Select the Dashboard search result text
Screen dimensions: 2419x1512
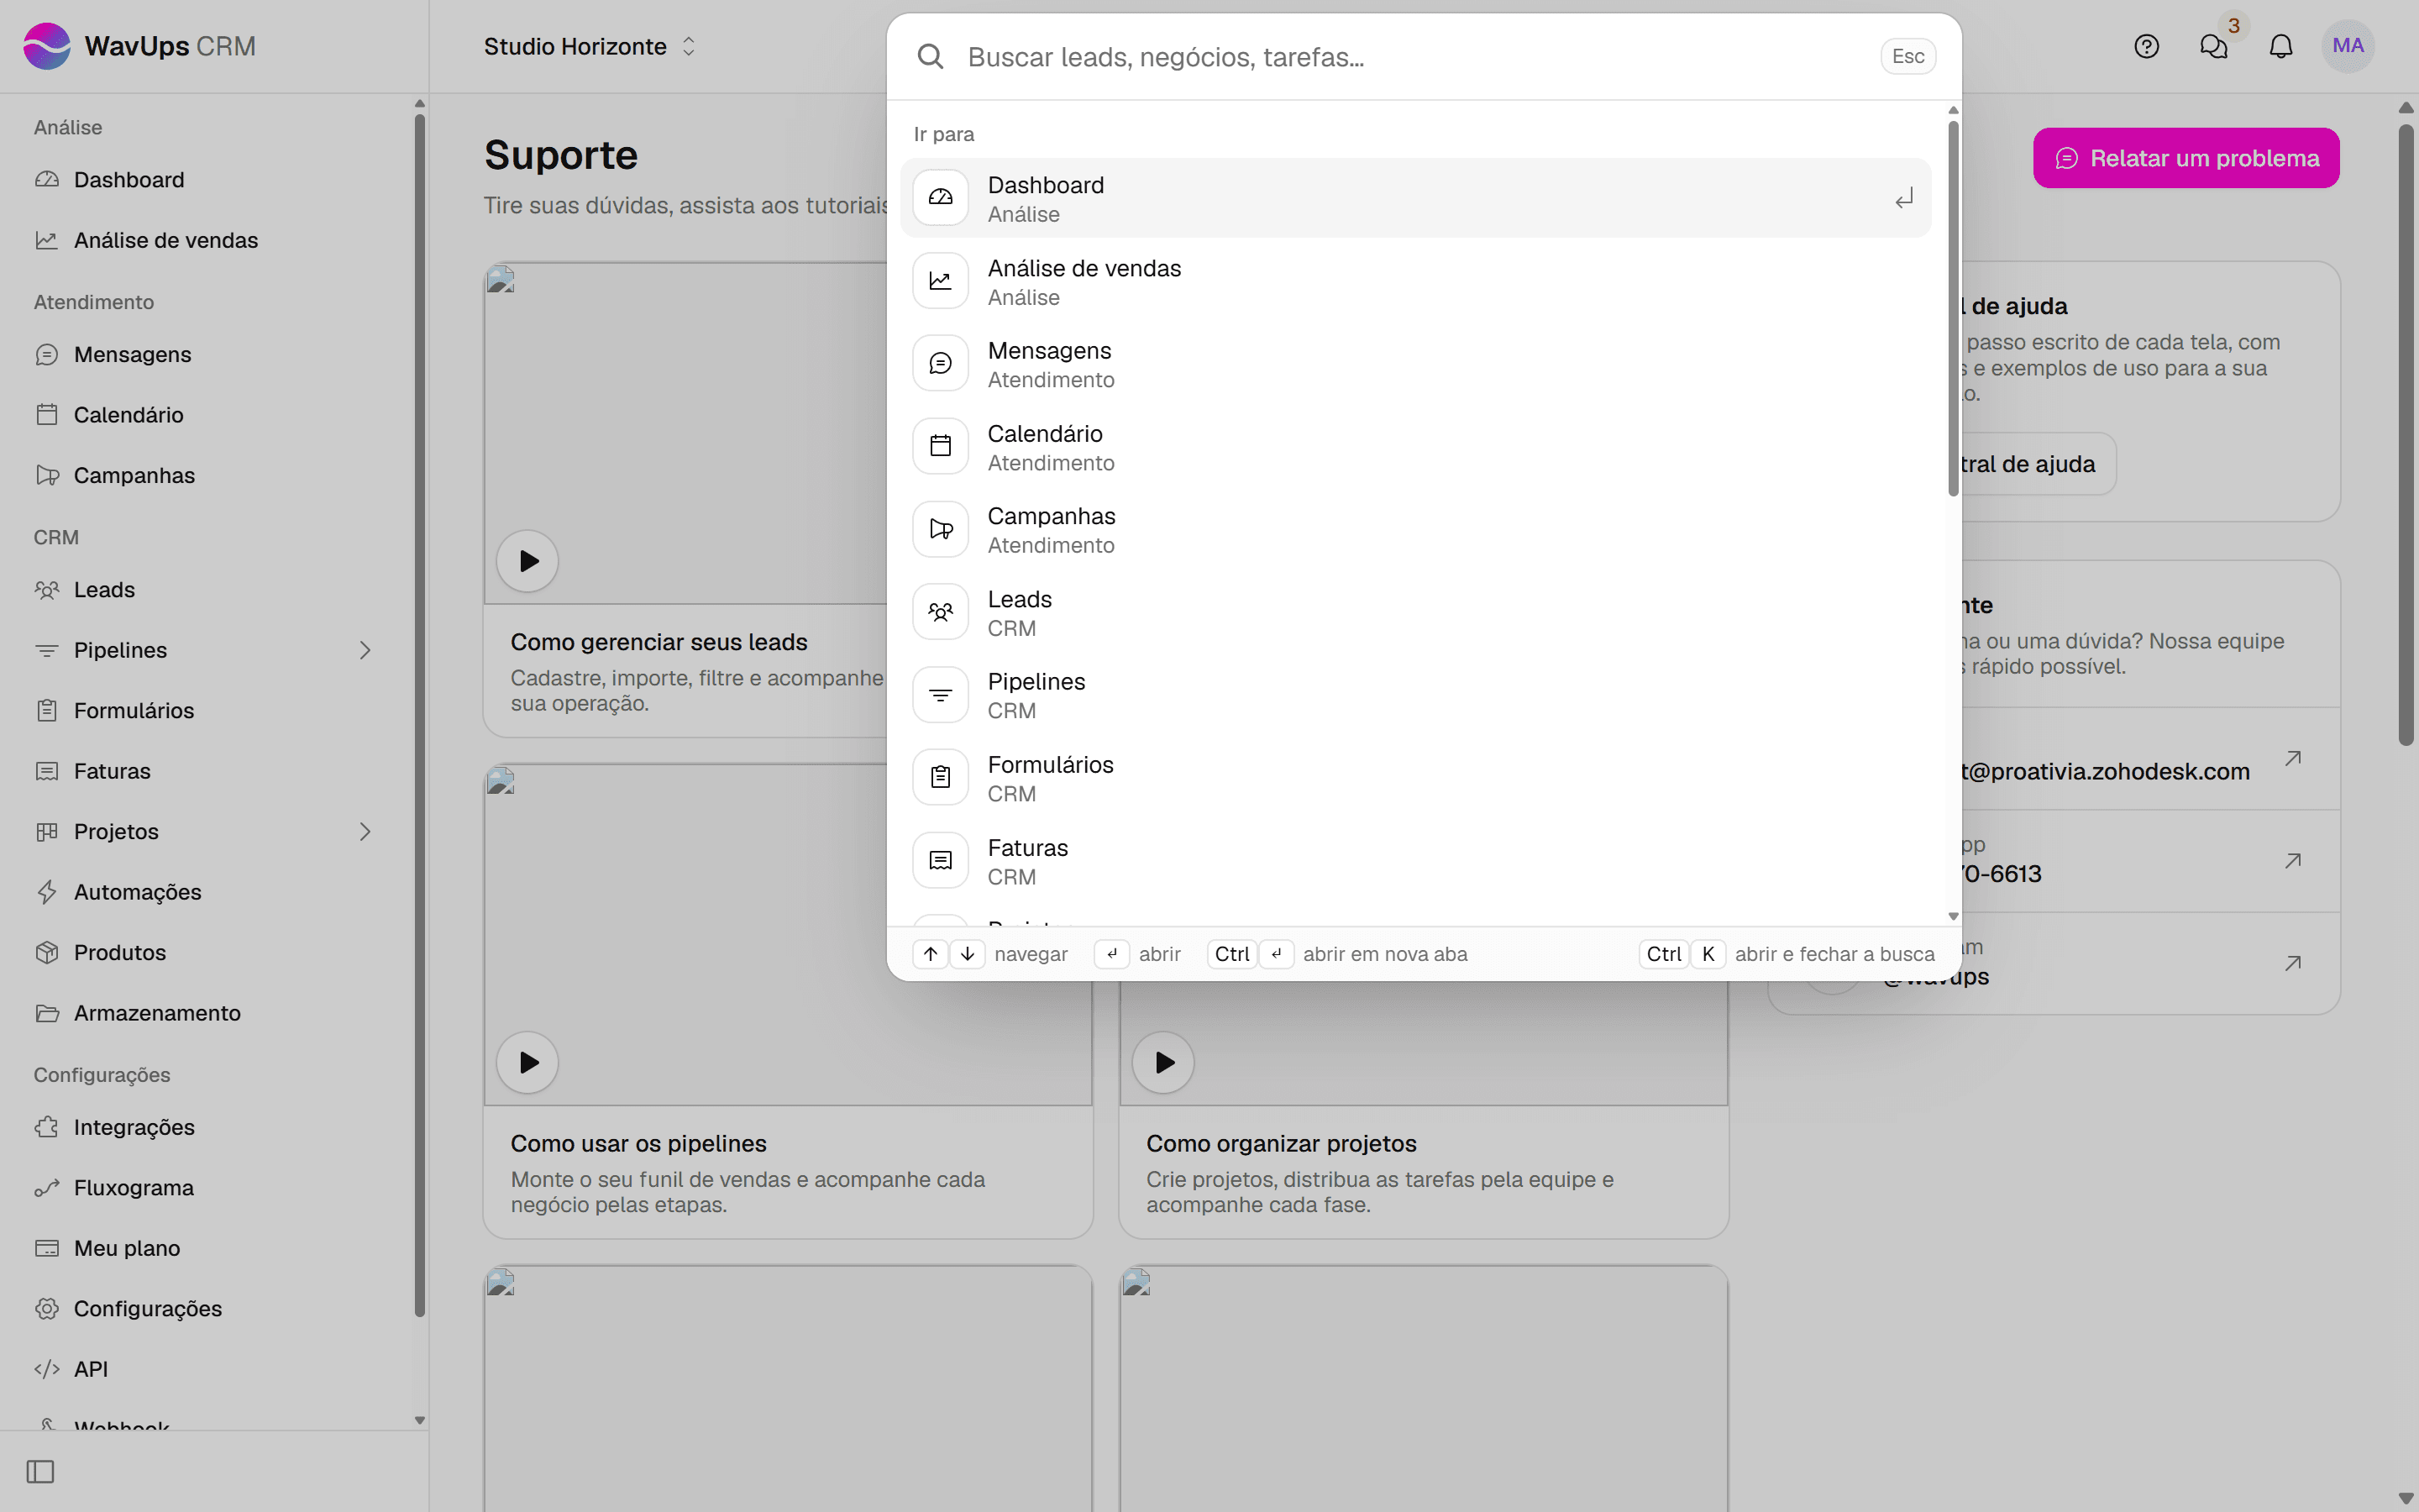point(1046,185)
